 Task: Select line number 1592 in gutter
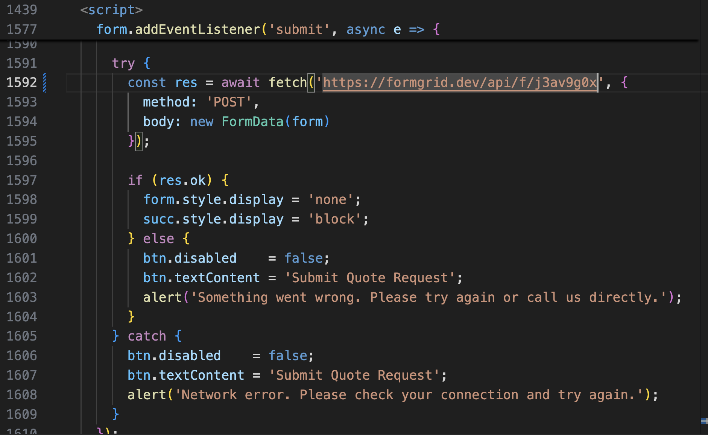(x=22, y=82)
